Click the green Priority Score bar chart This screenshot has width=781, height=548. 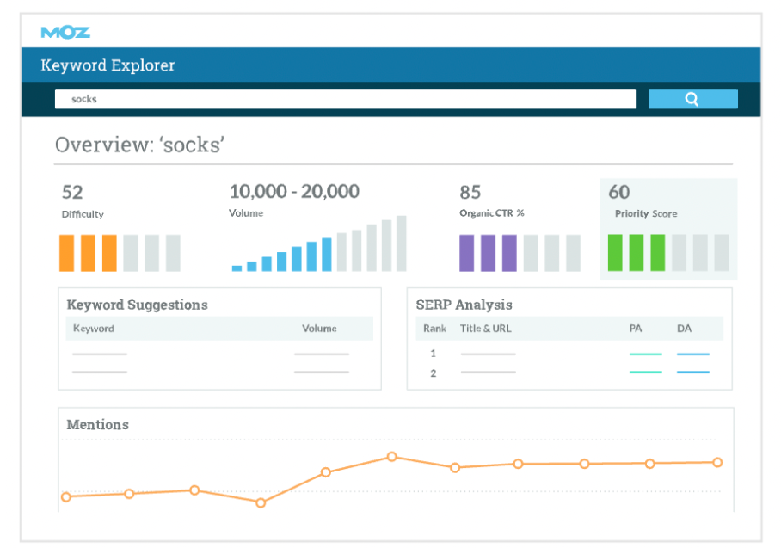pyautogui.click(x=667, y=253)
